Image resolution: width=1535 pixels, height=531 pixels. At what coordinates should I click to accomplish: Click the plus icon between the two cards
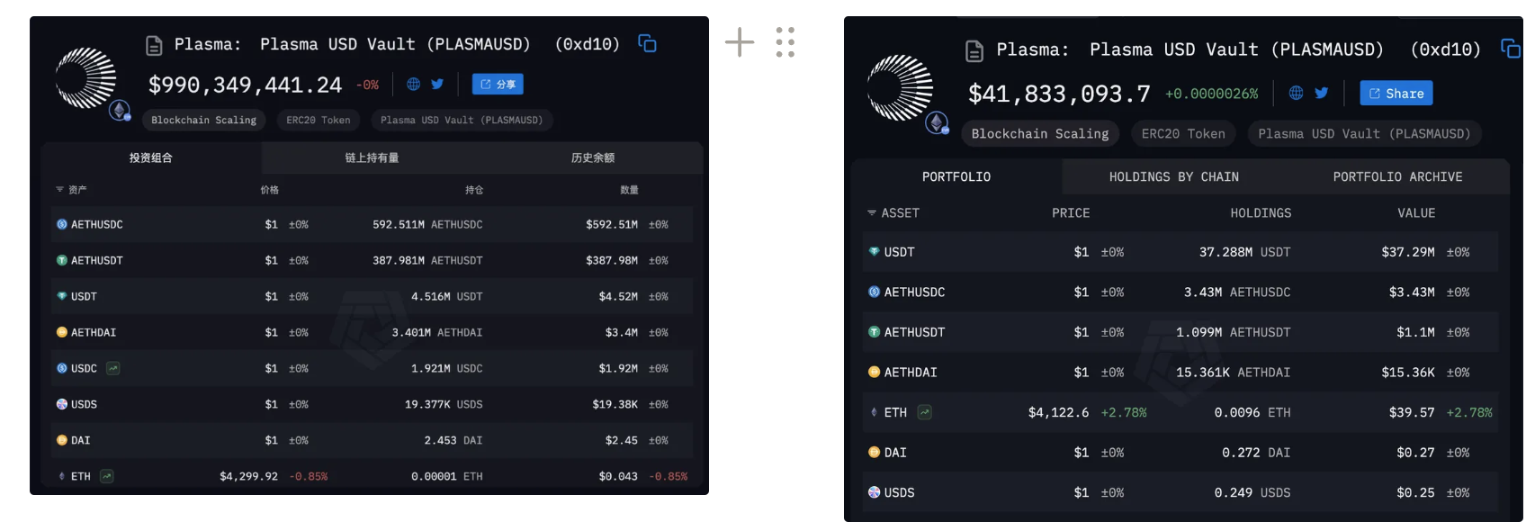740,41
